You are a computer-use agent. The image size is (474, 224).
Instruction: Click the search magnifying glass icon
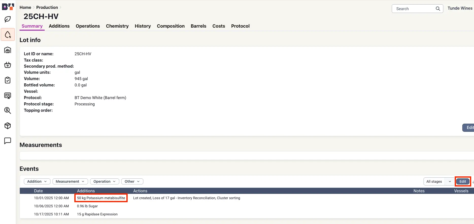(438, 9)
